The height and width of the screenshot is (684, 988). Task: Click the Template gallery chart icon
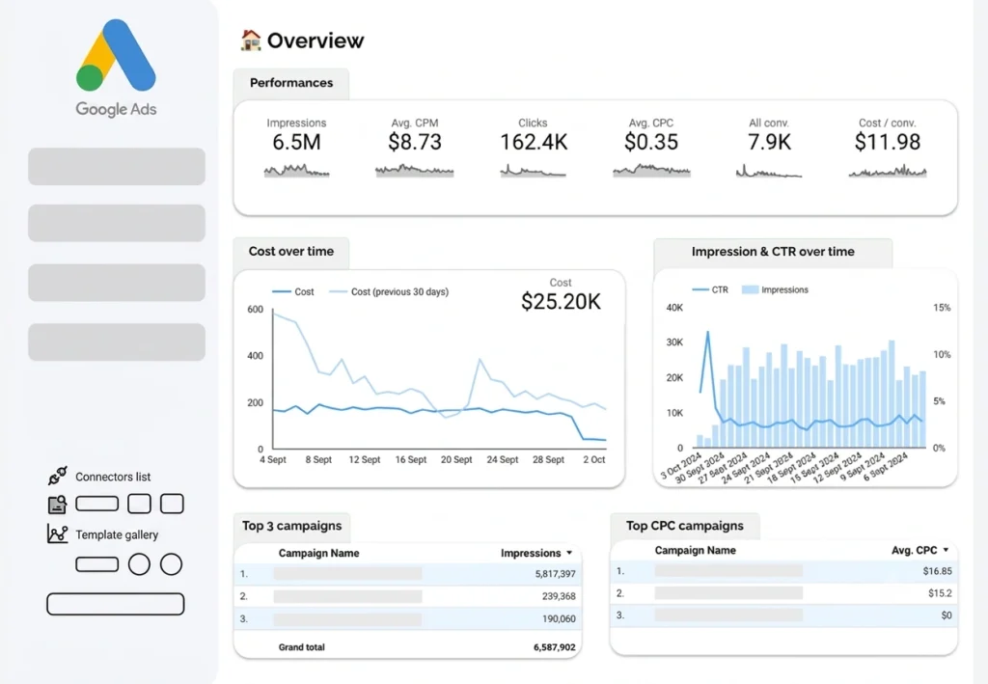[57, 534]
